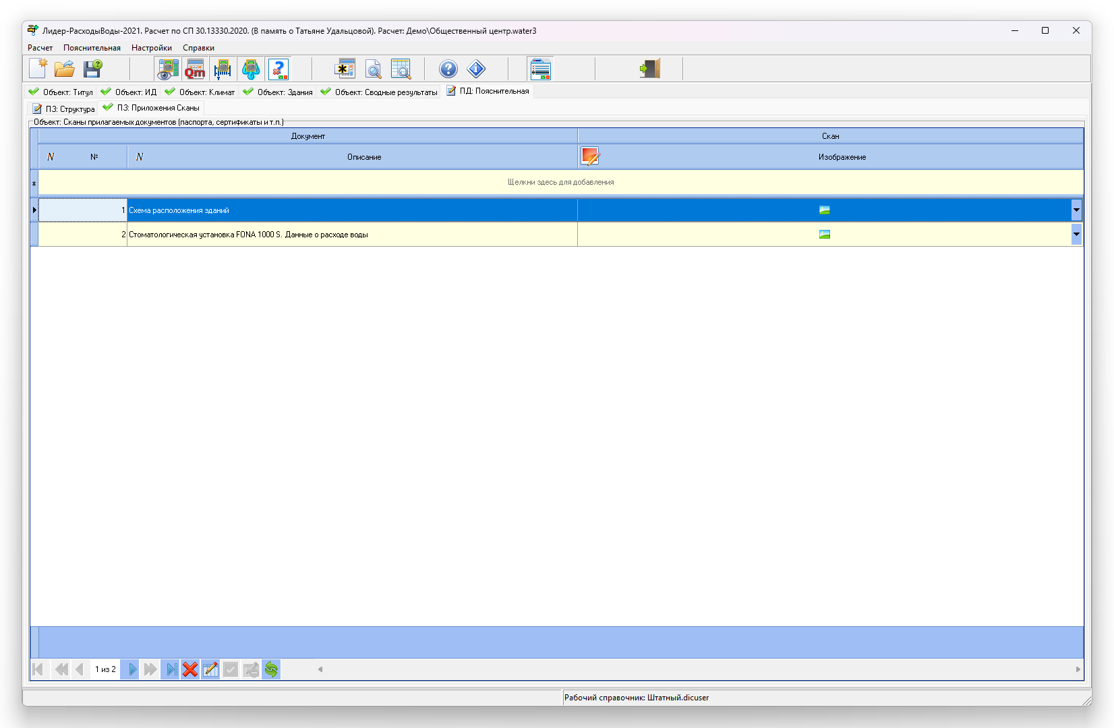Click the question mark check toolbar icon

point(278,69)
